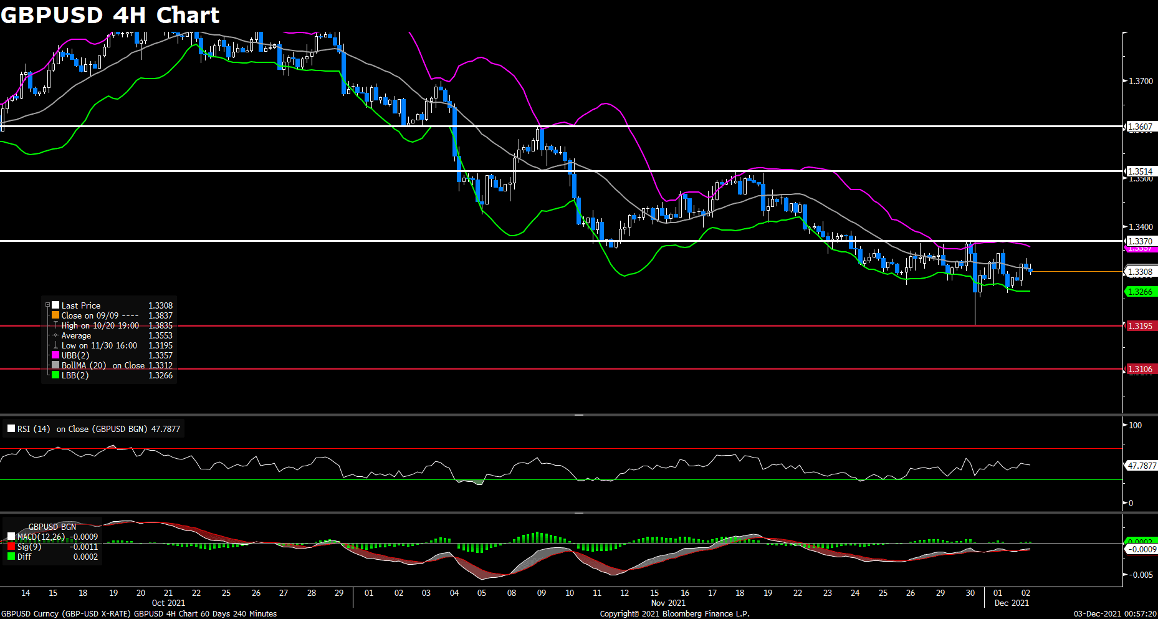Select the BollMA (20) on Close legend label
Viewport: 1158px width, 619px height.
[x=103, y=365]
